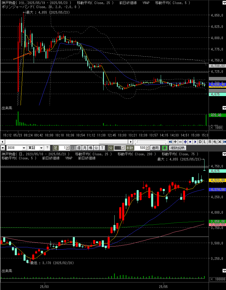Activate the magnifier zoom tool
The height and width of the screenshot is (290, 226).
point(215,142)
